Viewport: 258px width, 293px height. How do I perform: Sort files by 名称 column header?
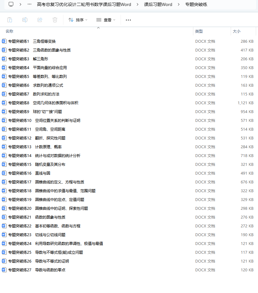pyautogui.click(x=9, y=31)
